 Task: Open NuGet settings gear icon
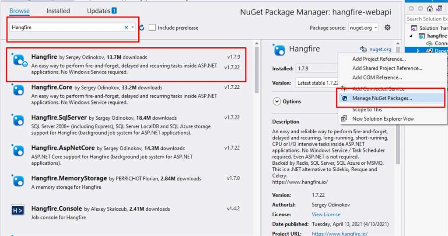(388, 28)
